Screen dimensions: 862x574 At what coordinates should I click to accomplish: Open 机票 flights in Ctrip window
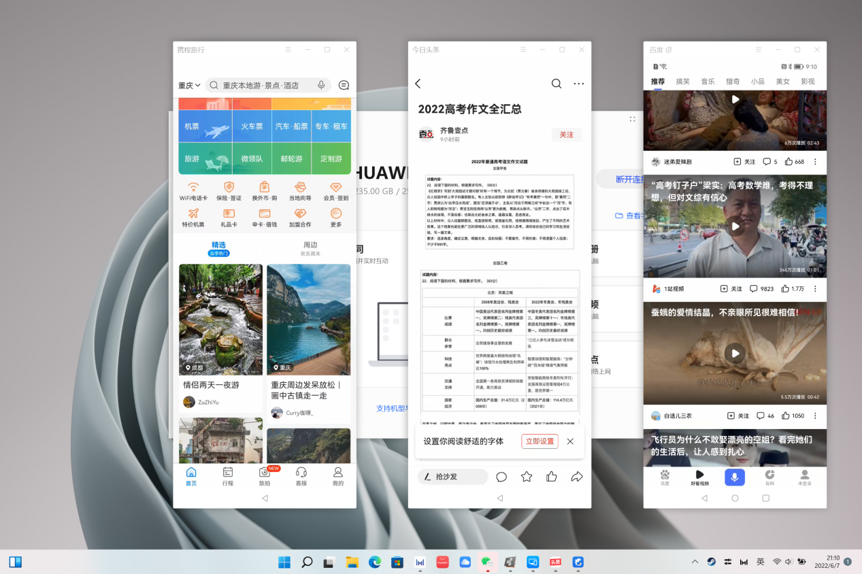tap(205, 126)
